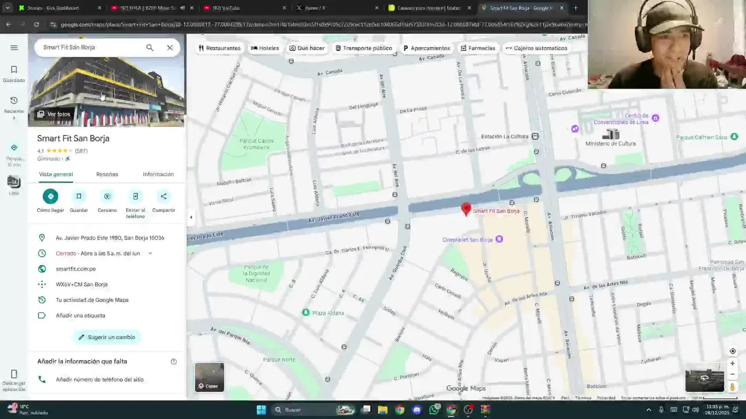The image size is (746, 419).
Task: Select the Aparcamientos chip
Action: click(426, 48)
